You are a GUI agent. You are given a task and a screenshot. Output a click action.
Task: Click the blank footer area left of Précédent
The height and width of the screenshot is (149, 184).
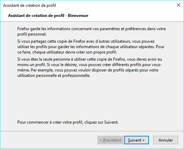point(49,140)
